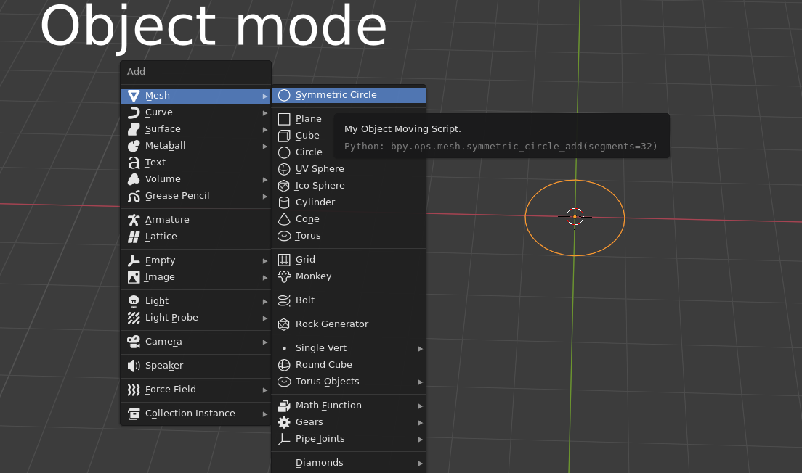This screenshot has width=802, height=473.
Task: Click the Speaker icon
Action: [134, 366]
